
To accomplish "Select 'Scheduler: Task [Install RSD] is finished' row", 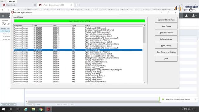I will pos(78,30).
